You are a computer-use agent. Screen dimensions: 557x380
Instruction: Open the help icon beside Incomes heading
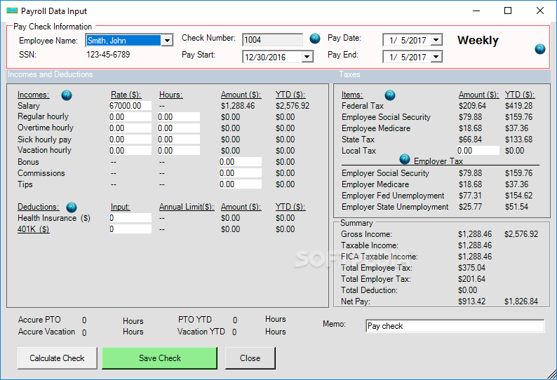tap(67, 95)
